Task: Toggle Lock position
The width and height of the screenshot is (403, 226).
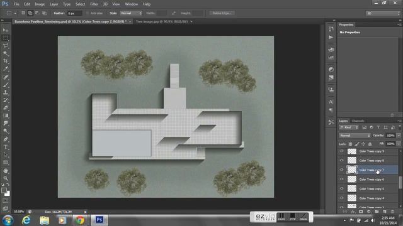Action: [363, 144]
